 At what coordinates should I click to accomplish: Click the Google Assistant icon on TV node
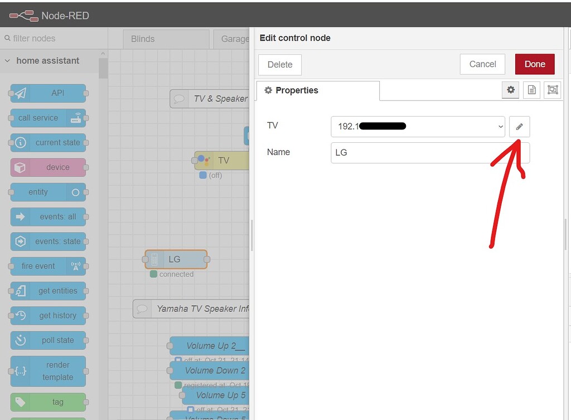tap(204, 160)
